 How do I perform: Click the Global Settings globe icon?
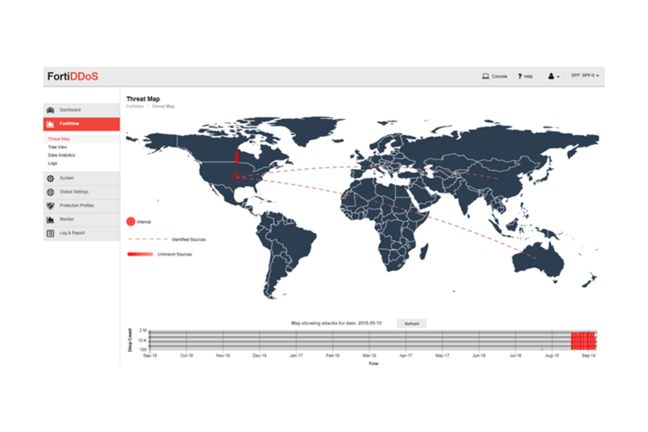[50, 192]
